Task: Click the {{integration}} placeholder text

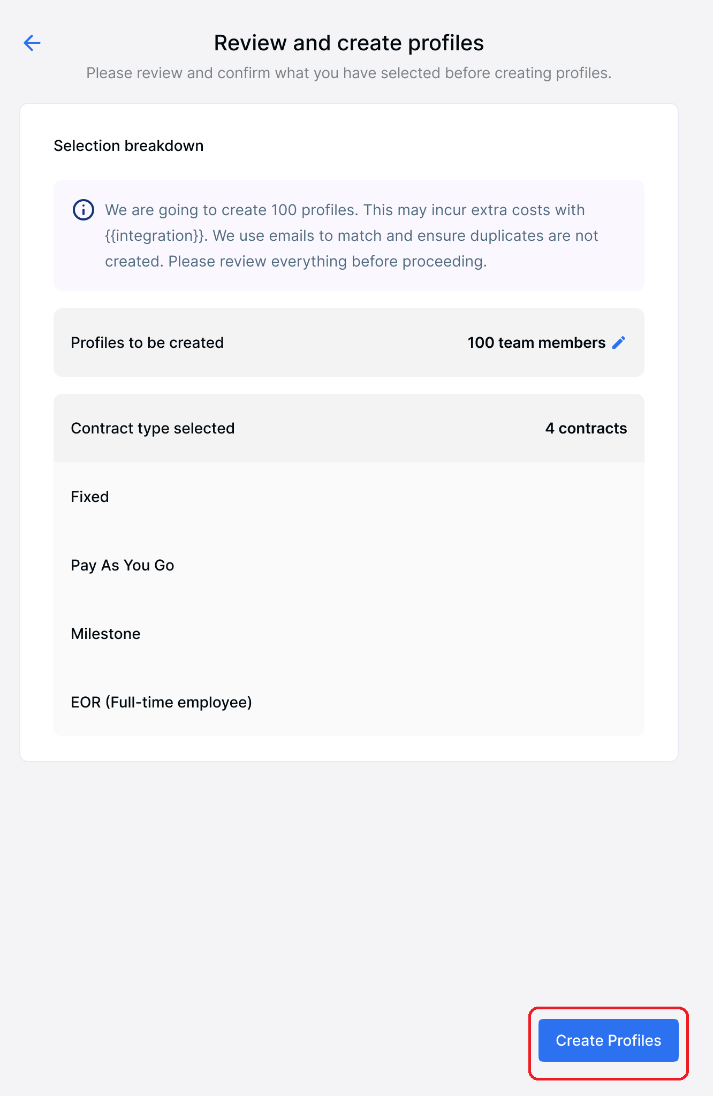Action: 155,235
